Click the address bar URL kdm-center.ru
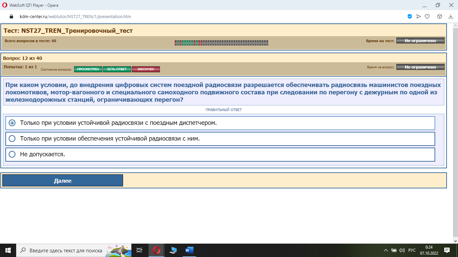This screenshot has width=458, height=257. (75, 16)
